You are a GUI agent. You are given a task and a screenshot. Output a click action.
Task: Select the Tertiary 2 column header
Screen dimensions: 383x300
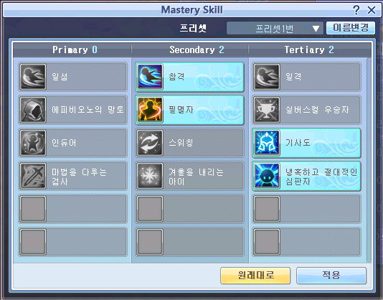309,50
